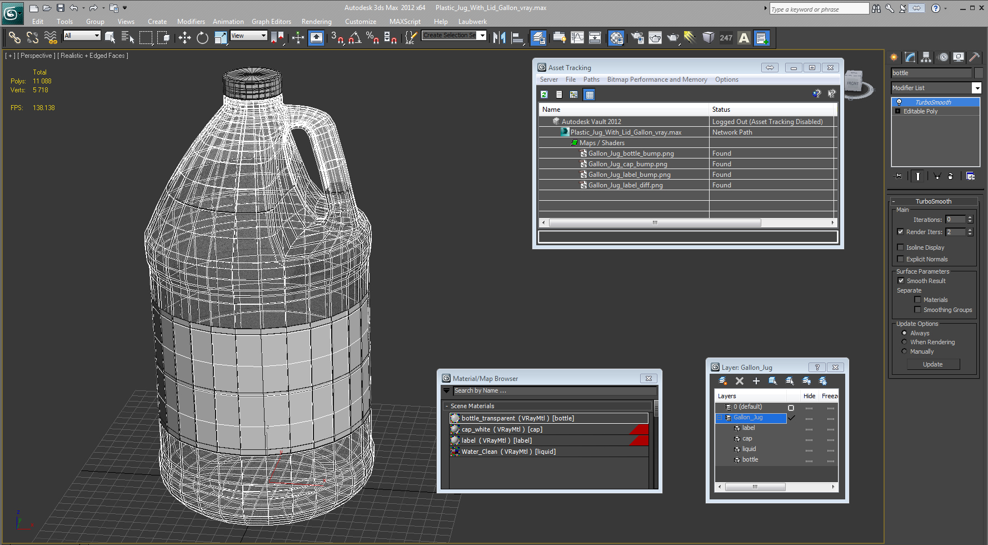The width and height of the screenshot is (988, 545).
Task: Toggle Angle Snap
Action: (x=355, y=38)
